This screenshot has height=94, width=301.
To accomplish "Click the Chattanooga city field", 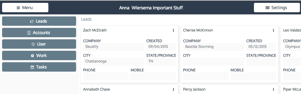I will point(114,61).
